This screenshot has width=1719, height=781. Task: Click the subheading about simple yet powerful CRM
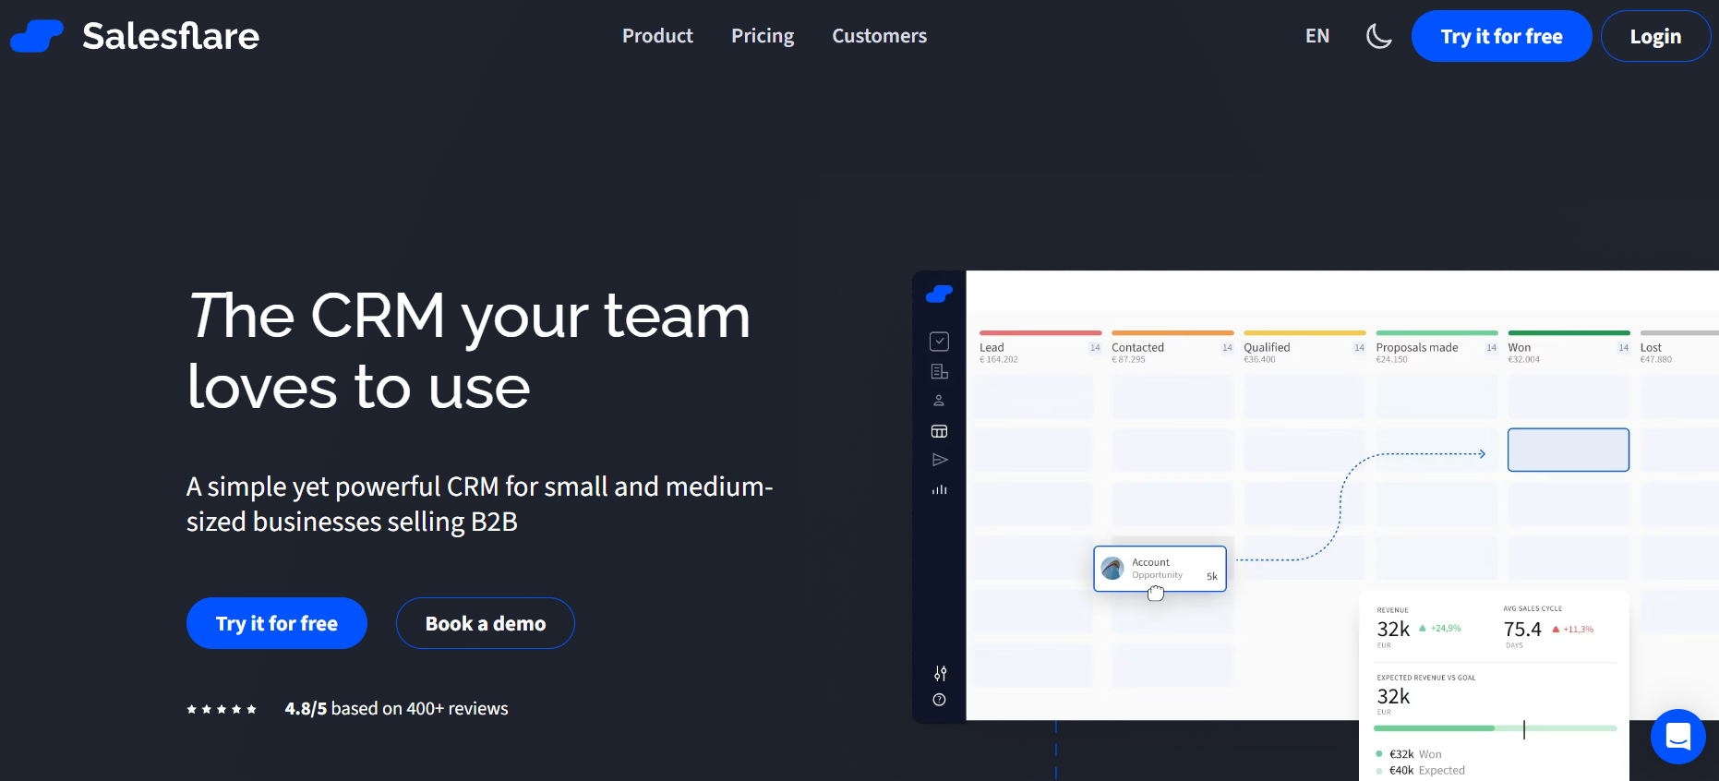(x=480, y=504)
